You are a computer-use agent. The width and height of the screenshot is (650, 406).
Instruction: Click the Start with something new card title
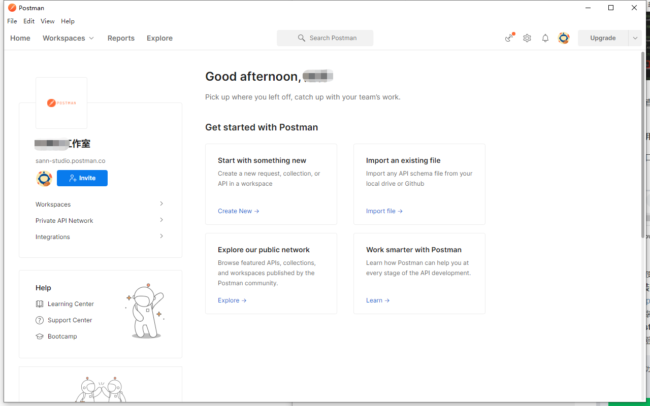click(262, 160)
